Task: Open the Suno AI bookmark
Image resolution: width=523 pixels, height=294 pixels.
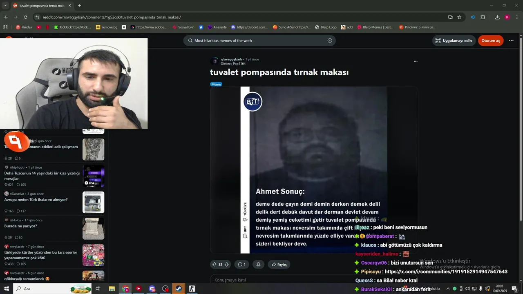Action: coord(292,27)
